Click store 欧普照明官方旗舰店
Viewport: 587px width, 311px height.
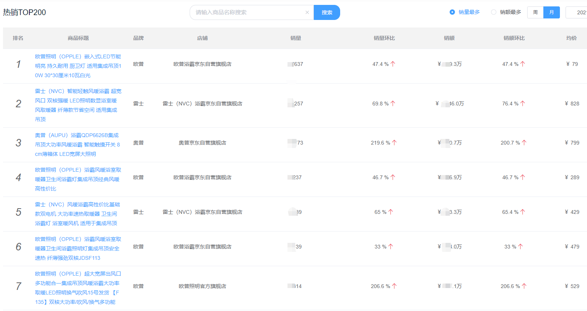(x=202, y=286)
